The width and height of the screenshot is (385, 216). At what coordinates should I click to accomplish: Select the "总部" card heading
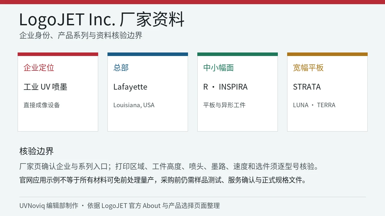click(x=121, y=68)
